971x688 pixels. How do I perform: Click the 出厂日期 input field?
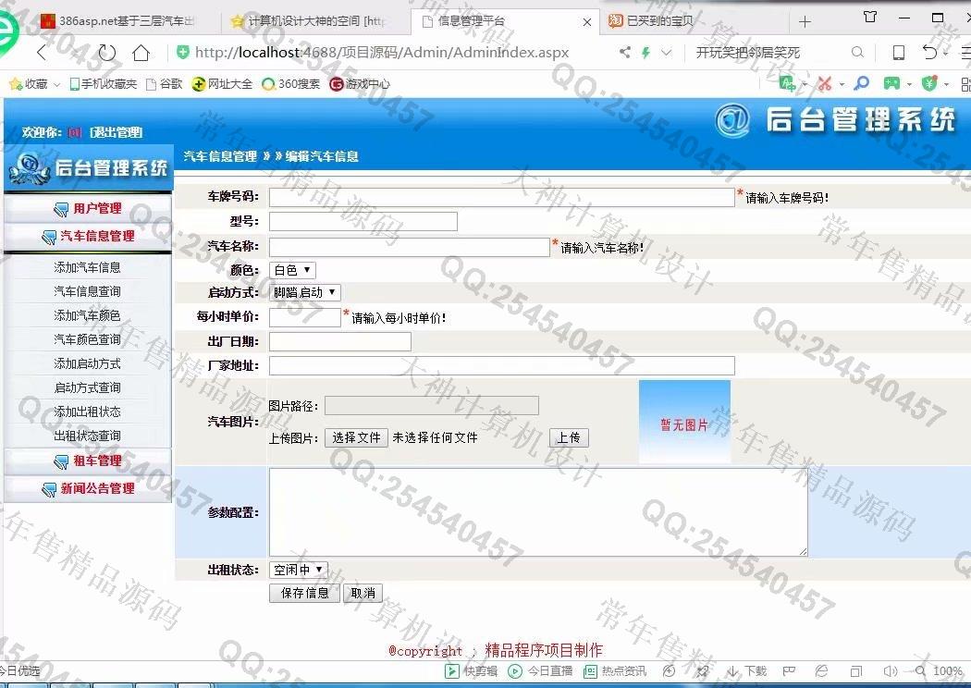point(340,341)
